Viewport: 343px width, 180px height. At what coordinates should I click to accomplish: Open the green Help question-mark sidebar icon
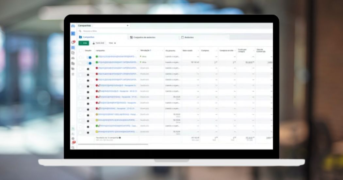click(x=73, y=129)
